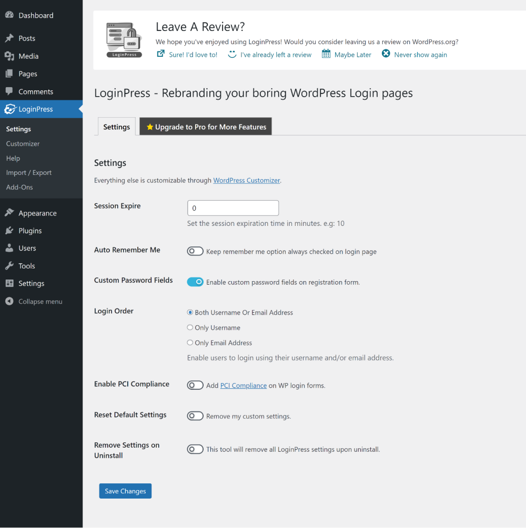This screenshot has width=526, height=528.
Task: Open WordPress Settings menu item in sidebar
Action: coord(41,283)
